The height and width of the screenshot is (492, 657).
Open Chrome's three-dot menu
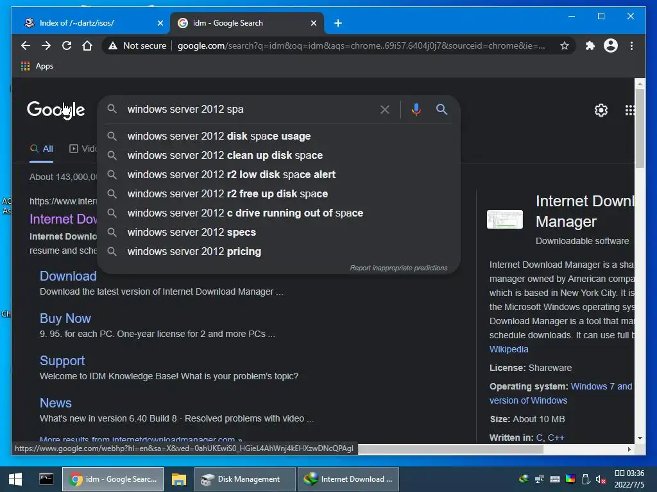(631, 45)
